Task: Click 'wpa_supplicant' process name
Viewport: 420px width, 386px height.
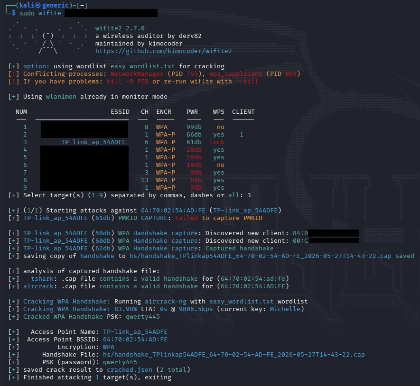Action: 235,74
